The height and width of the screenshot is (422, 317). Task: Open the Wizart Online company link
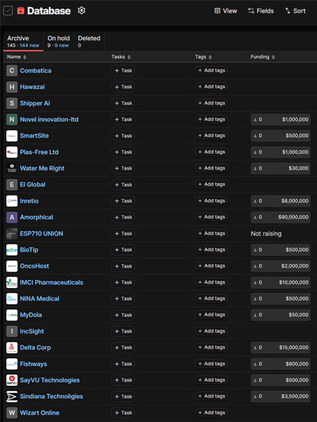coord(39,413)
